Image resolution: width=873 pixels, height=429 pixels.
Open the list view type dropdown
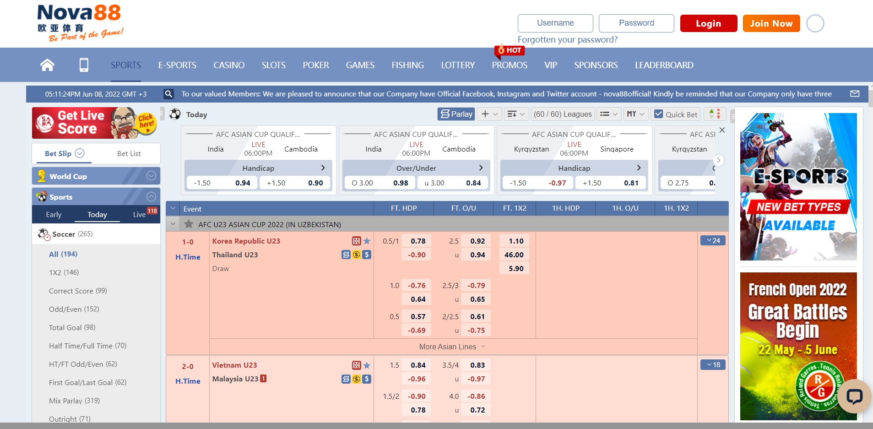[609, 114]
